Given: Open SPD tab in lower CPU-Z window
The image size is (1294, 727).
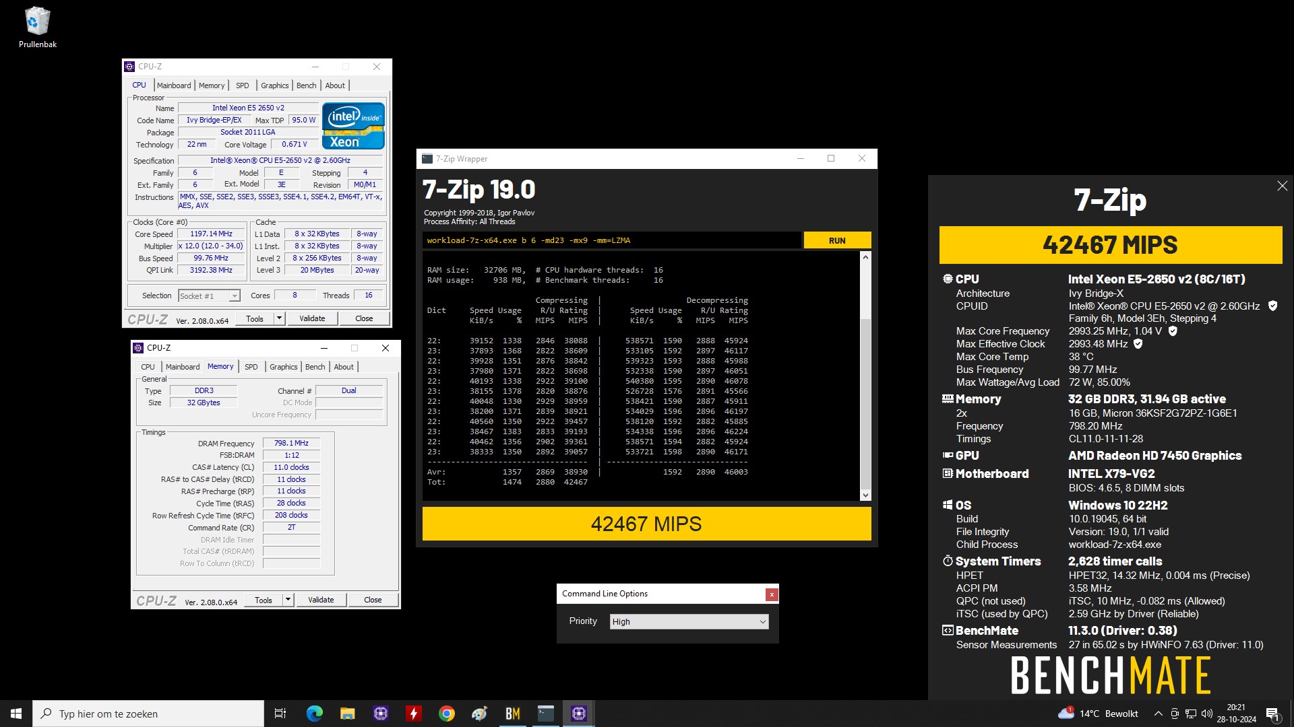Looking at the screenshot, I should click(251, 367).
